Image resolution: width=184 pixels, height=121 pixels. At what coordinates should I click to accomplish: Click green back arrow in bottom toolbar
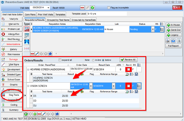click(x=26, y=114)
